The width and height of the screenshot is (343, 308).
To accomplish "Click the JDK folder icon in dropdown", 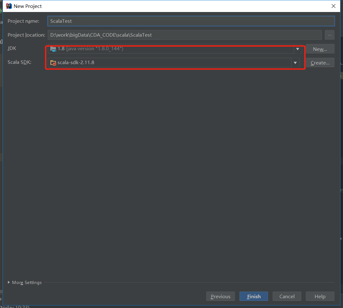I will pos(53,49).
